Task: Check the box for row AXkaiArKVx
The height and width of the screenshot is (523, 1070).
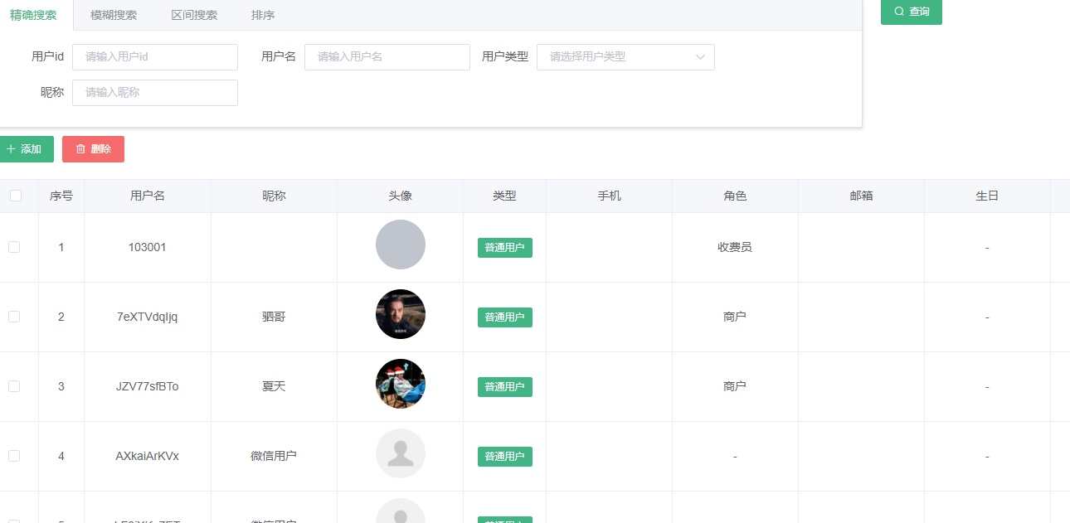Action: pyautogui.click(x=14, y=456)
